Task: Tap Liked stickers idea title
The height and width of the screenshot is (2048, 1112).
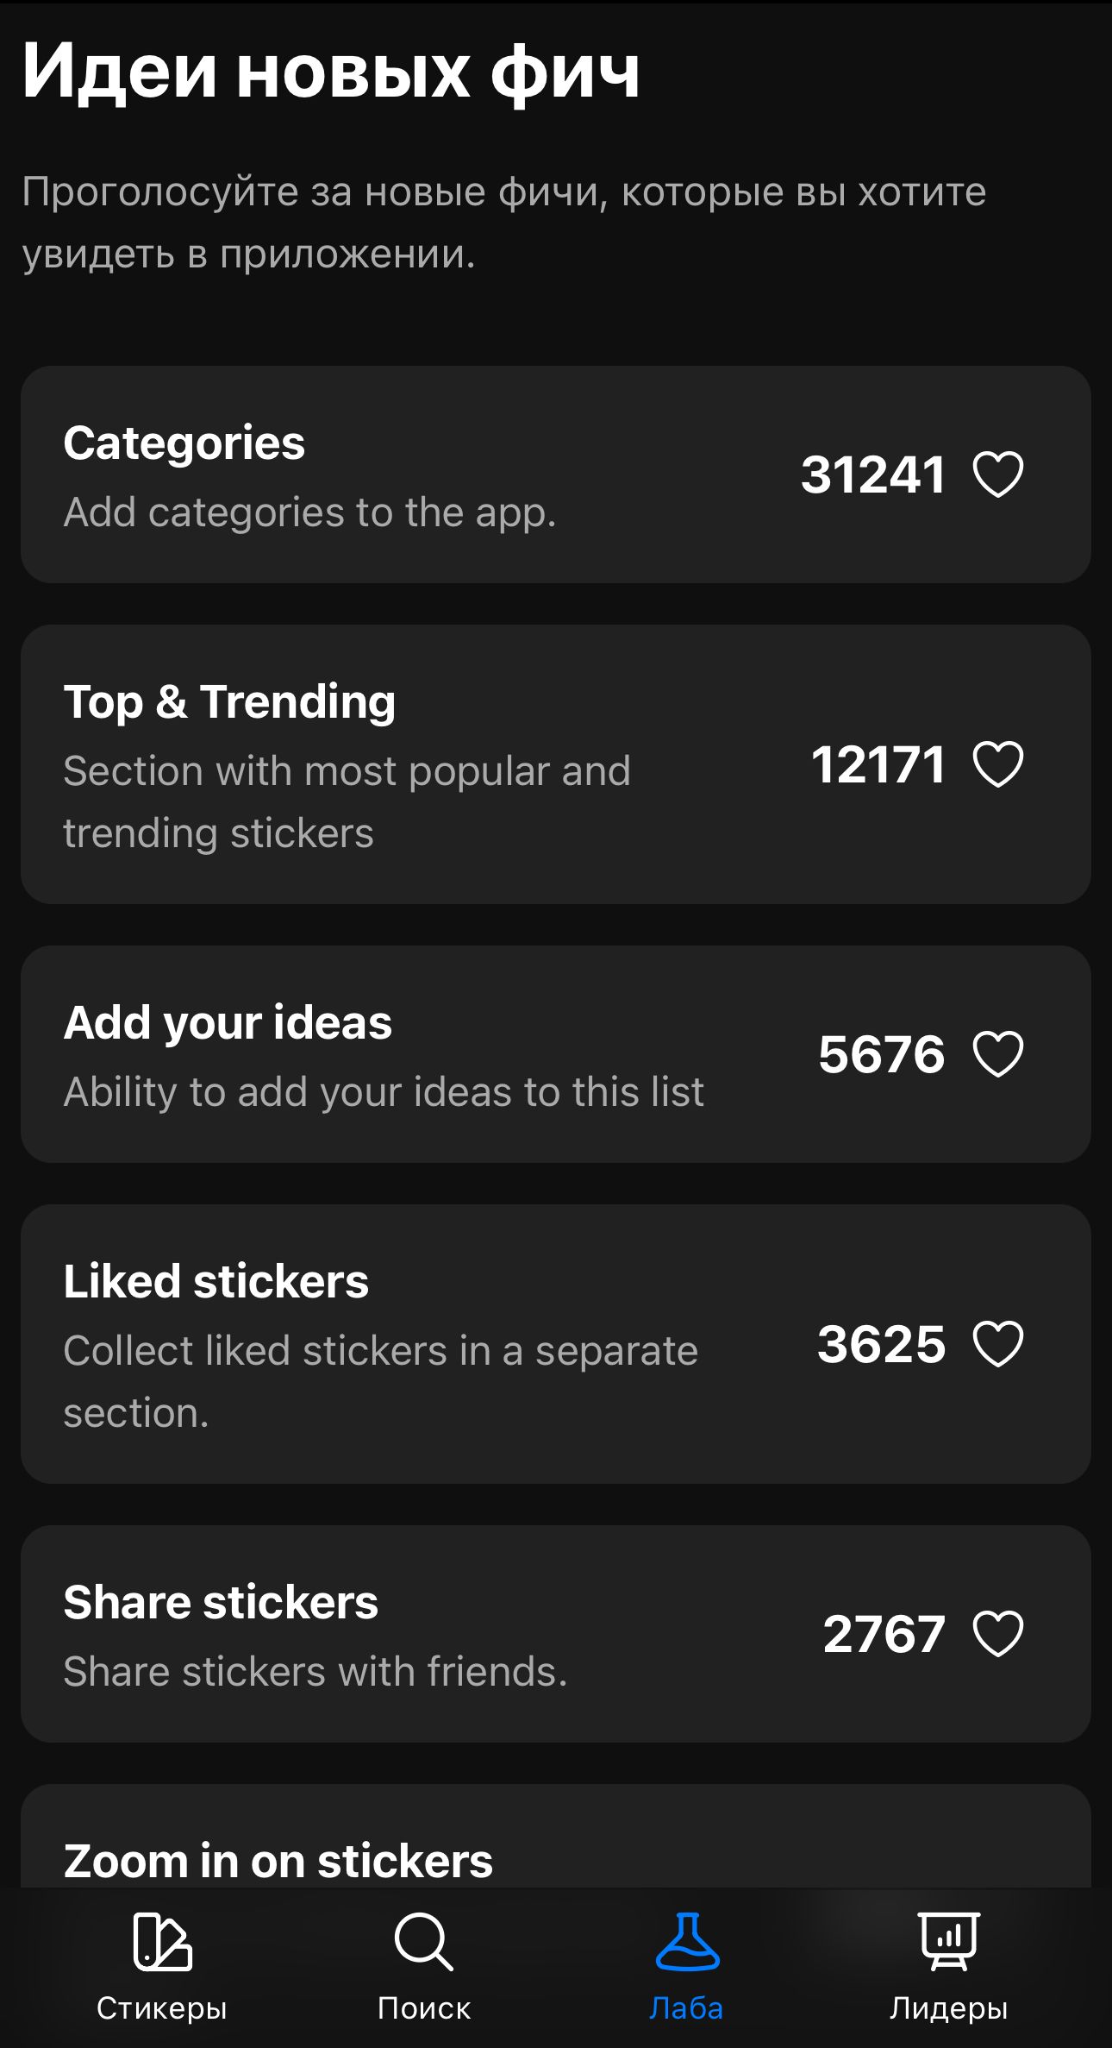Action: [216, 1281]
